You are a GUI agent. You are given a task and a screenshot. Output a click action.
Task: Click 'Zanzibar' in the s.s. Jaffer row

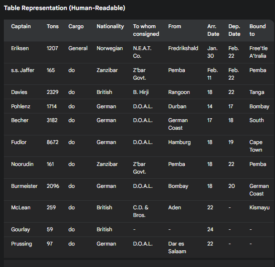pos(107,70)
